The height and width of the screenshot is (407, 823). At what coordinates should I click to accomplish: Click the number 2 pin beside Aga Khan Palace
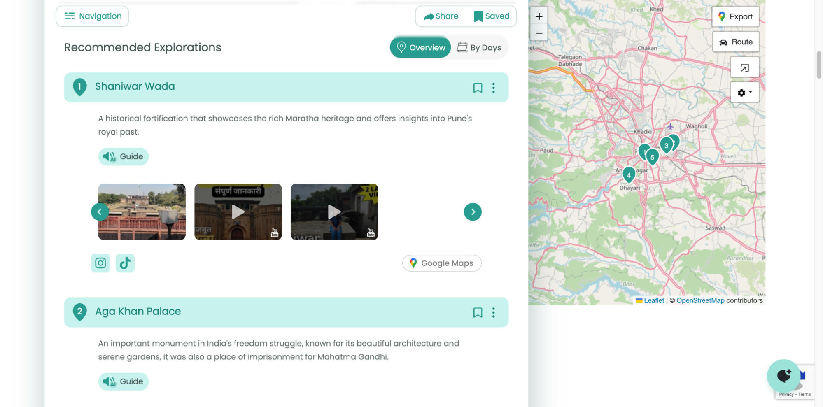[x=79, y=312]
